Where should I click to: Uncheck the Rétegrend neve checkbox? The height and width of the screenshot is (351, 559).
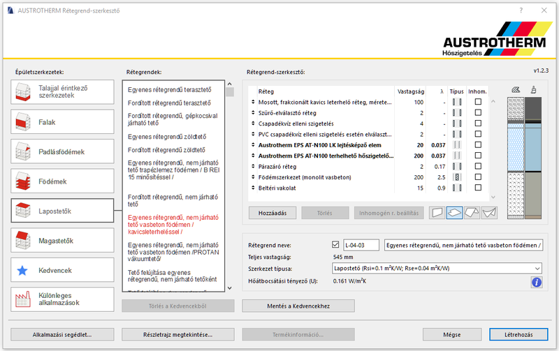(335, 244)
